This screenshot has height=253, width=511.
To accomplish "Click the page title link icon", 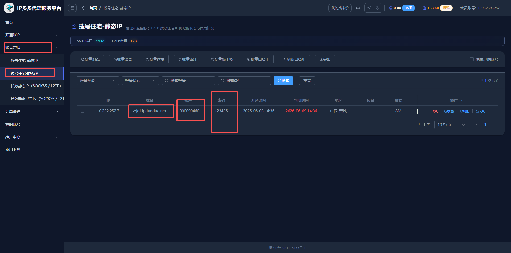I will (73, 26).
